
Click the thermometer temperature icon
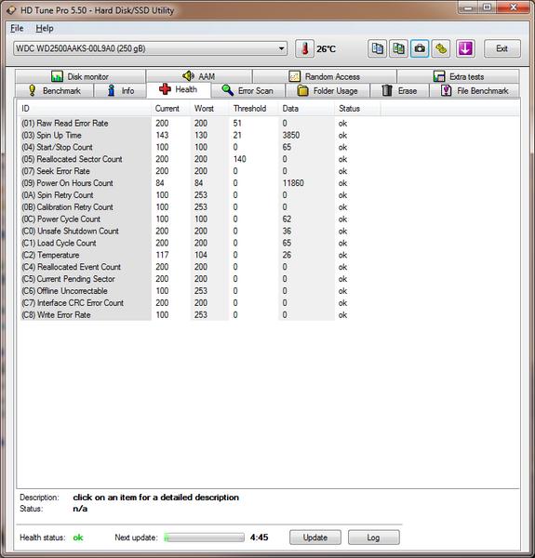pyautogui.click(x=304, y=48)
